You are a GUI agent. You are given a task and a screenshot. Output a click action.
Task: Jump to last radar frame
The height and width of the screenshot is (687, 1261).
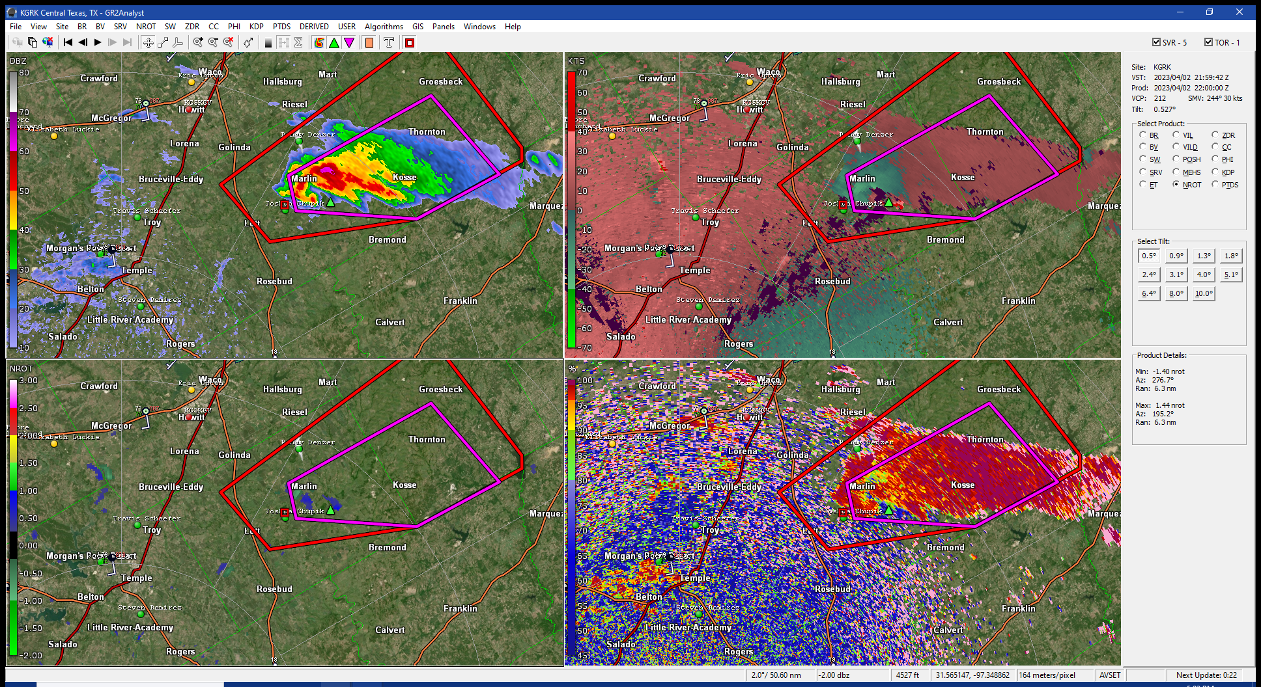click(128, 43)
